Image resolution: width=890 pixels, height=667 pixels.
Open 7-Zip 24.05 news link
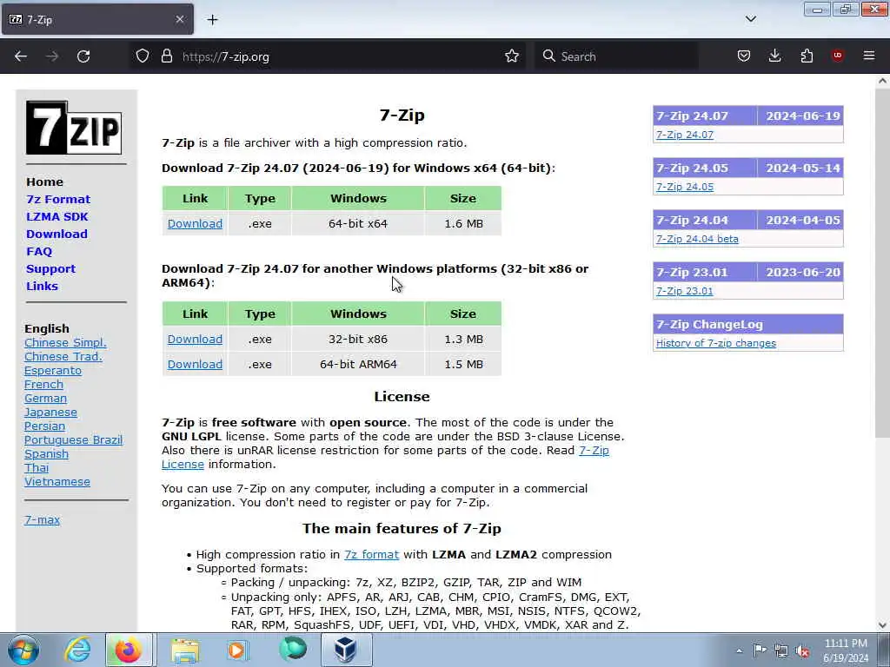click(685, 188)
